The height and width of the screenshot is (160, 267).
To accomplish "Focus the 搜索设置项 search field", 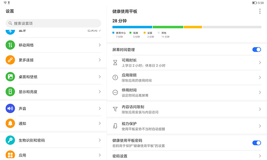I will coord(53,23).
